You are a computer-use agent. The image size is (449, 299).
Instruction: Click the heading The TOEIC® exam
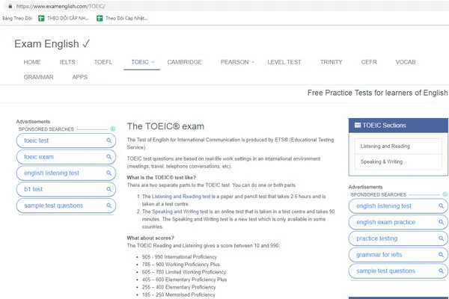pos(165,126)
